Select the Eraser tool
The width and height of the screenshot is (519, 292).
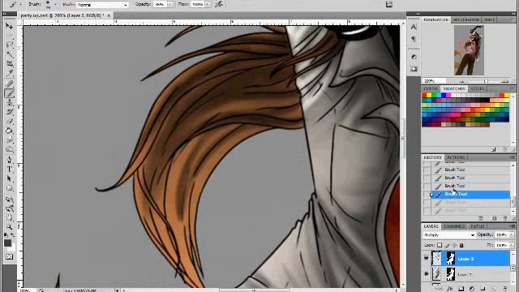coord(9,122)
